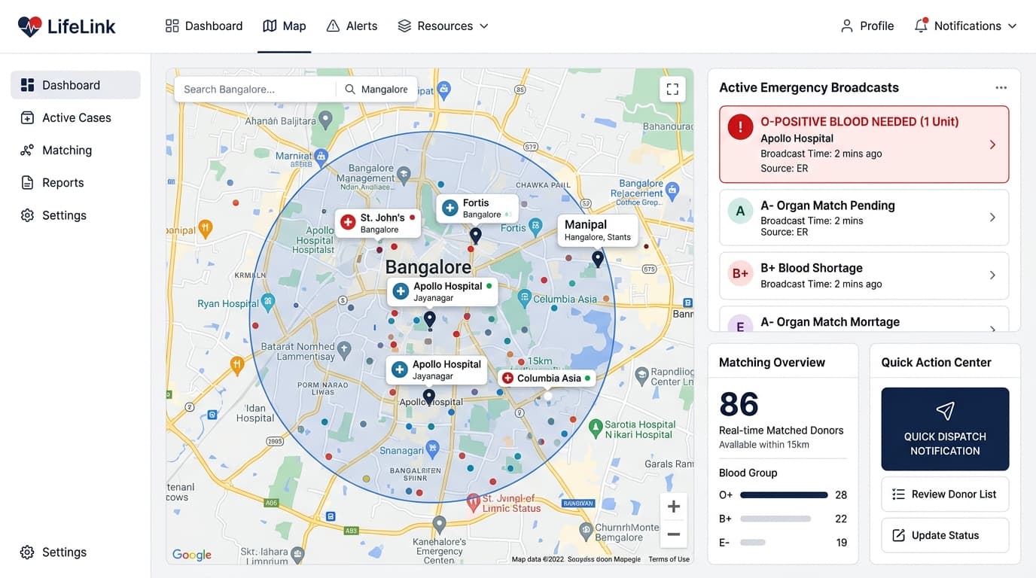The width and height of the screenshot is (1036, 578).
Task: Select the St. John's hospital map label
Action: click(378, 223)
